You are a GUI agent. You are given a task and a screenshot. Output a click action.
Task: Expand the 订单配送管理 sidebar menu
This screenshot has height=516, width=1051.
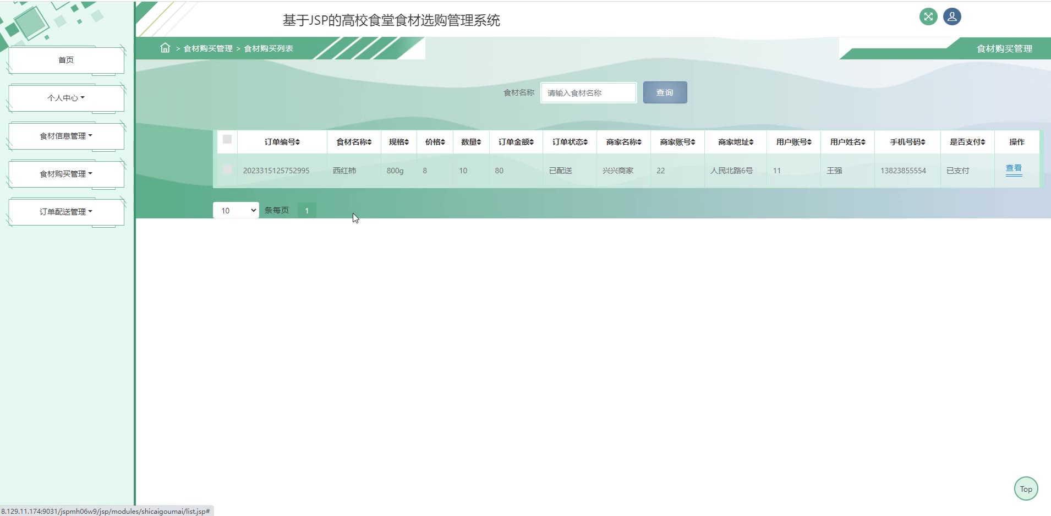pyautogui.click(x=66, y=212)
